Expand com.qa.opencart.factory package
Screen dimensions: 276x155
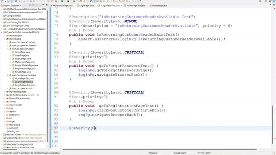point(8,42)
